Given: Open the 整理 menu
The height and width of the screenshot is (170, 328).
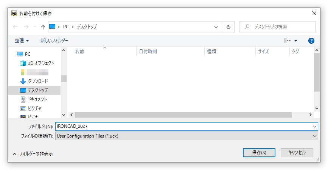Looking at the screenshot, I should [22, 41].
